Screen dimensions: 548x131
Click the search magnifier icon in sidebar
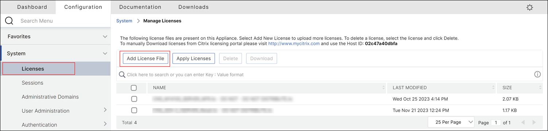[x=9, y=21]
